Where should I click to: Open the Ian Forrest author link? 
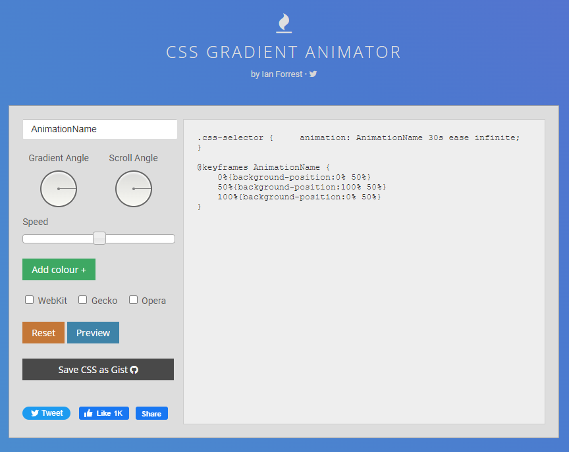coord(282,74)
